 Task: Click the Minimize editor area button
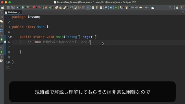click(183, 12)
